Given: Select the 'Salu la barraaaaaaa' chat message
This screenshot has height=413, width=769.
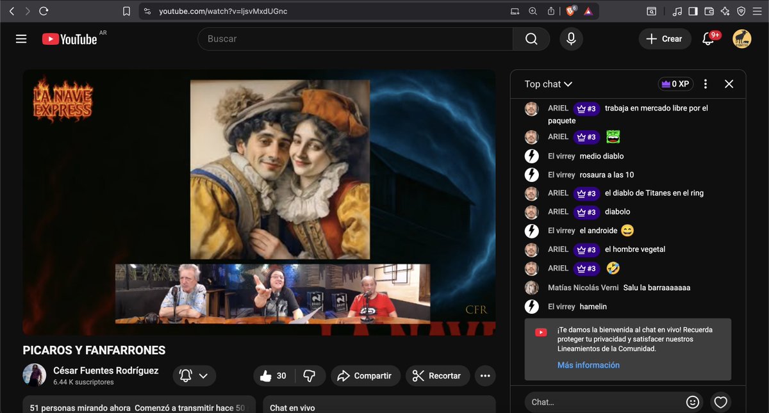Looking at the screenshot, I should point(657,288).
